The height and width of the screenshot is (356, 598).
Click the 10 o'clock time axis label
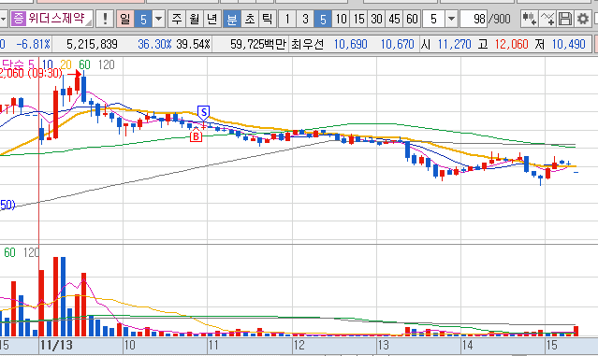pyautogui.click(x=130, y=346)
